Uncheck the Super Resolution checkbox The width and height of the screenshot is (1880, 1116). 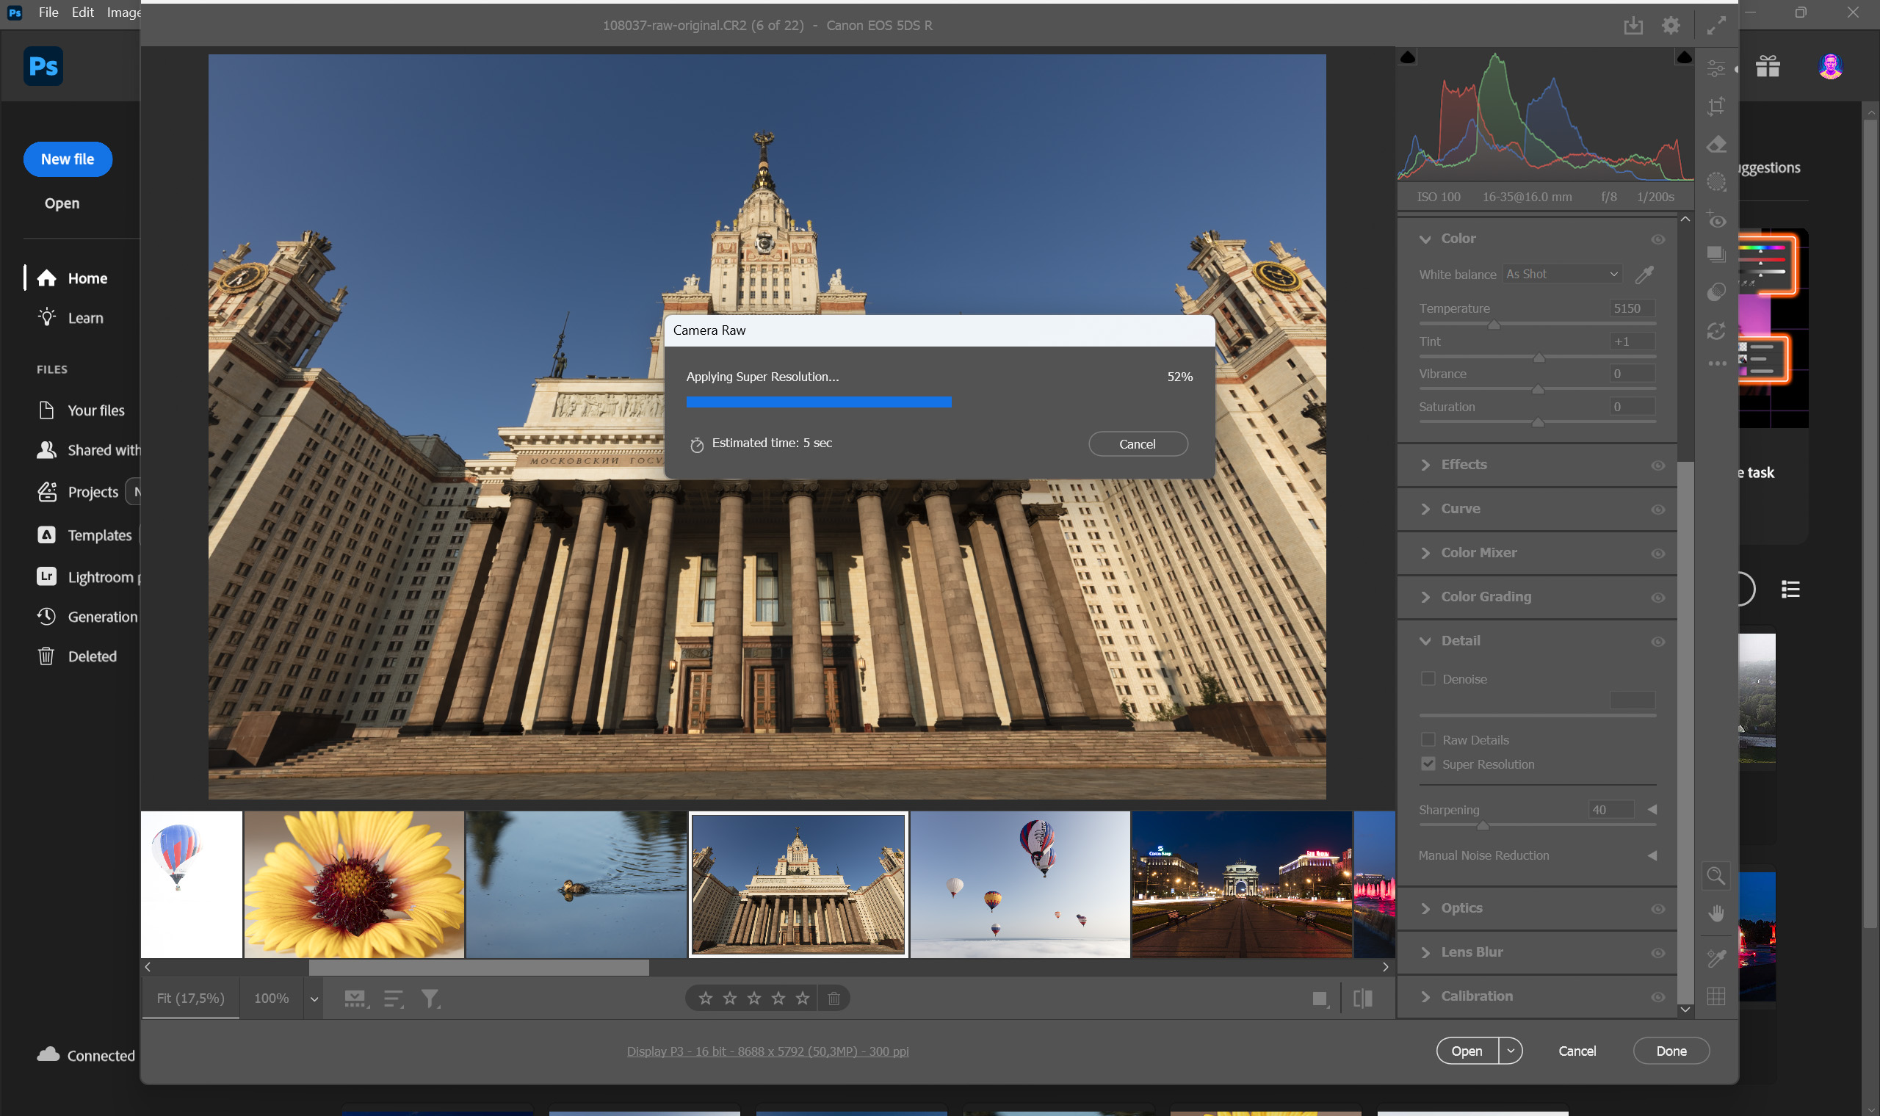1428,764
